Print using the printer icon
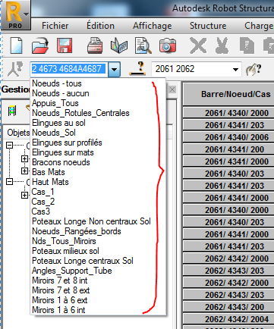274x329 pixels. coord(95,45)
